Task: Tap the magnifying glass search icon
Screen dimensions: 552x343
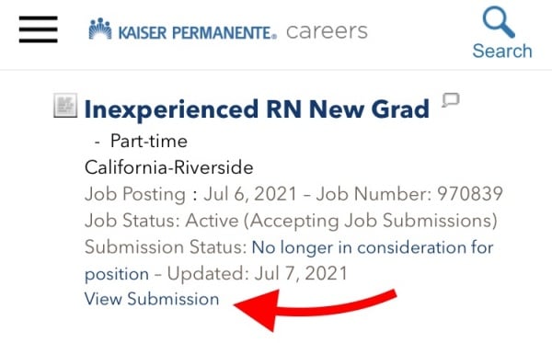Action: (x=499, y=22)
